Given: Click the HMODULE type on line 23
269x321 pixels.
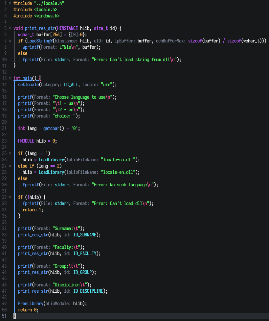Looking at the screenshot, I should pos(26,141).
